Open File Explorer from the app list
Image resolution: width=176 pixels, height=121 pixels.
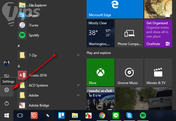(49, 5)
